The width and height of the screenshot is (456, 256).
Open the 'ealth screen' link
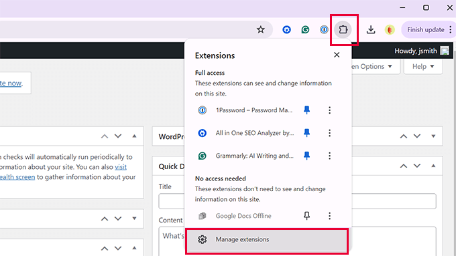pos(17,177)
